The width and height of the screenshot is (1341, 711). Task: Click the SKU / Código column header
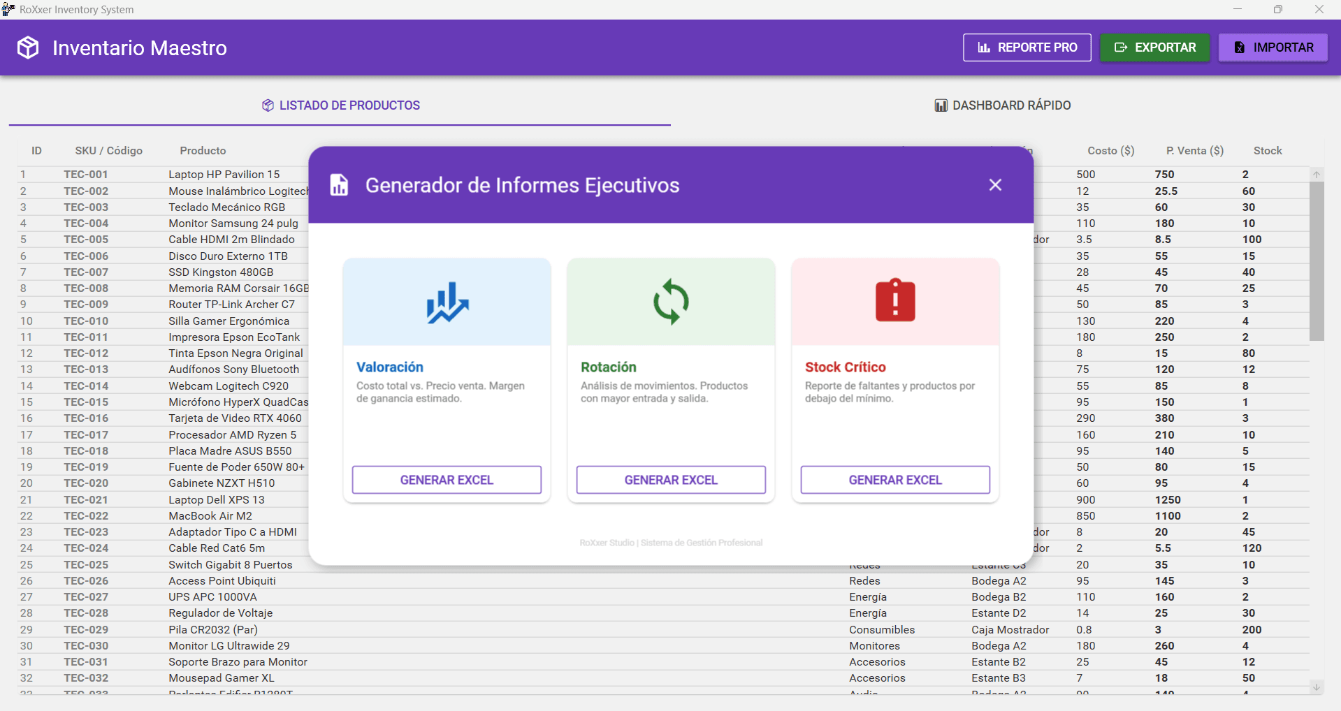(x=109, y=151)
